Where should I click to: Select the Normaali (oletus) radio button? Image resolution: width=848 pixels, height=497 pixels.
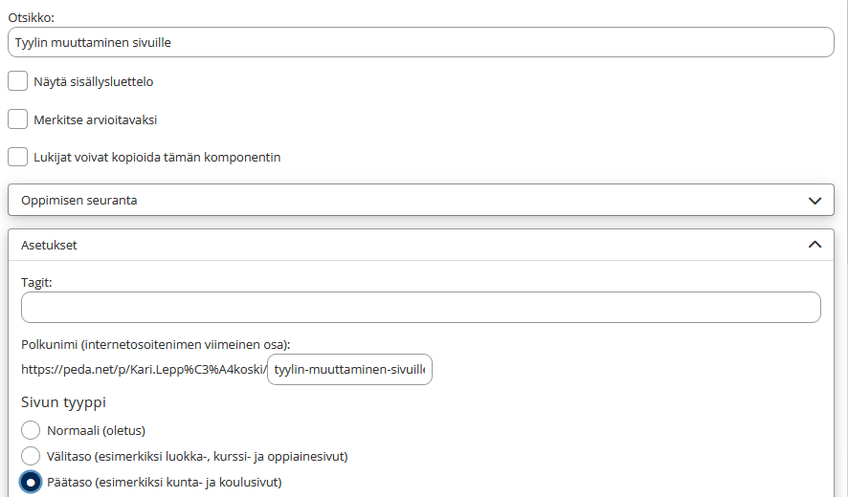(31, 430)
